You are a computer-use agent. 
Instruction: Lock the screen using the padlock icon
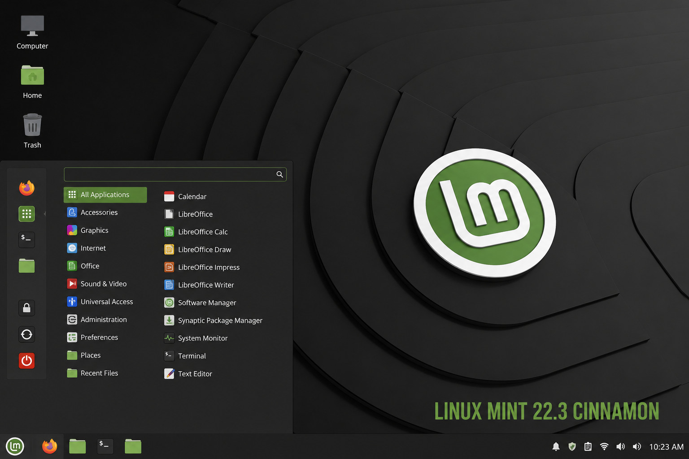[26, 308]
